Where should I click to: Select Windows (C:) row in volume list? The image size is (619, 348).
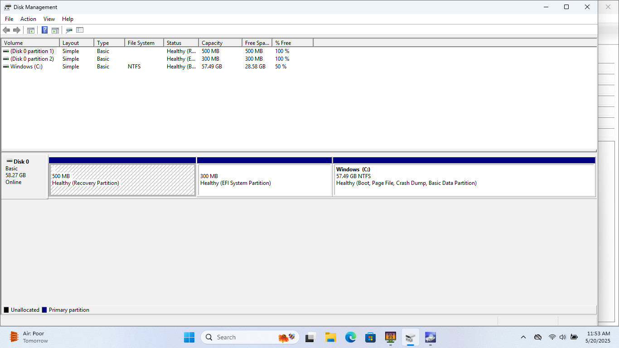pyautogui.click(x=26, y=67)
